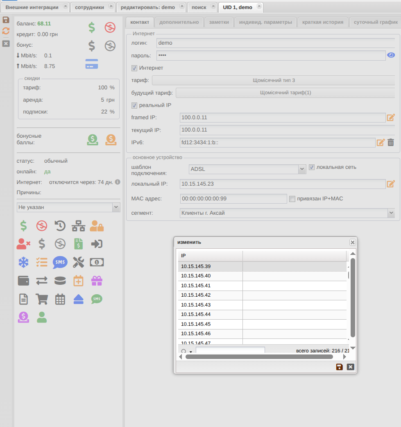Screen dimensions: 401x427
Task: Click the money bill icon
Action: (x=97, y=263)
